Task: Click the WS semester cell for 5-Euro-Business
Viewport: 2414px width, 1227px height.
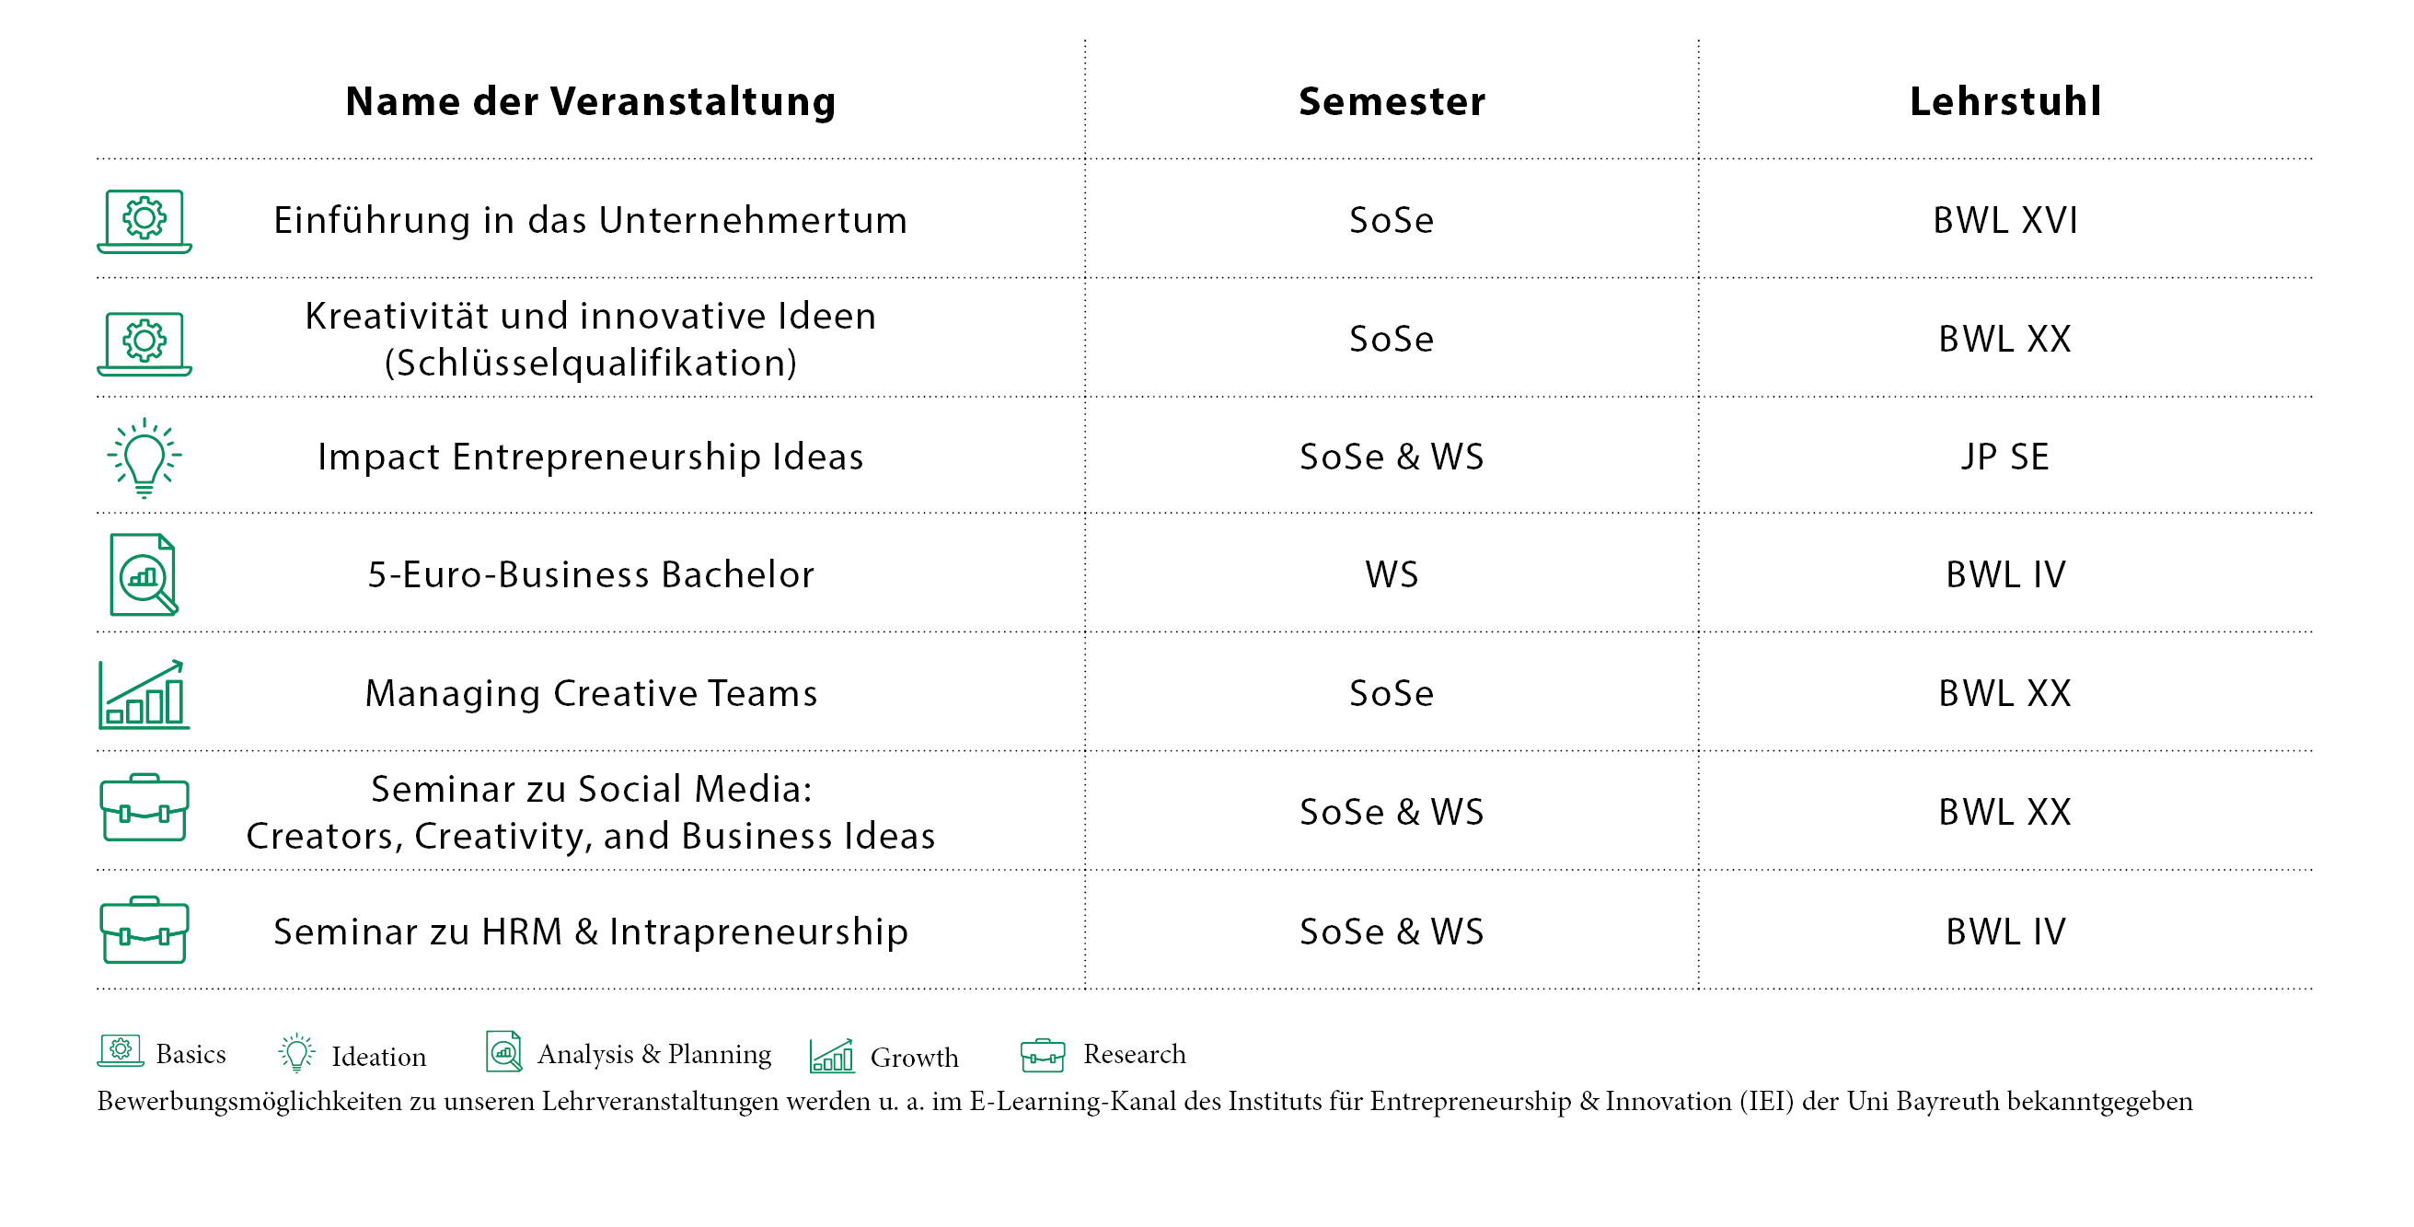Action: [x=1392, y=574]
